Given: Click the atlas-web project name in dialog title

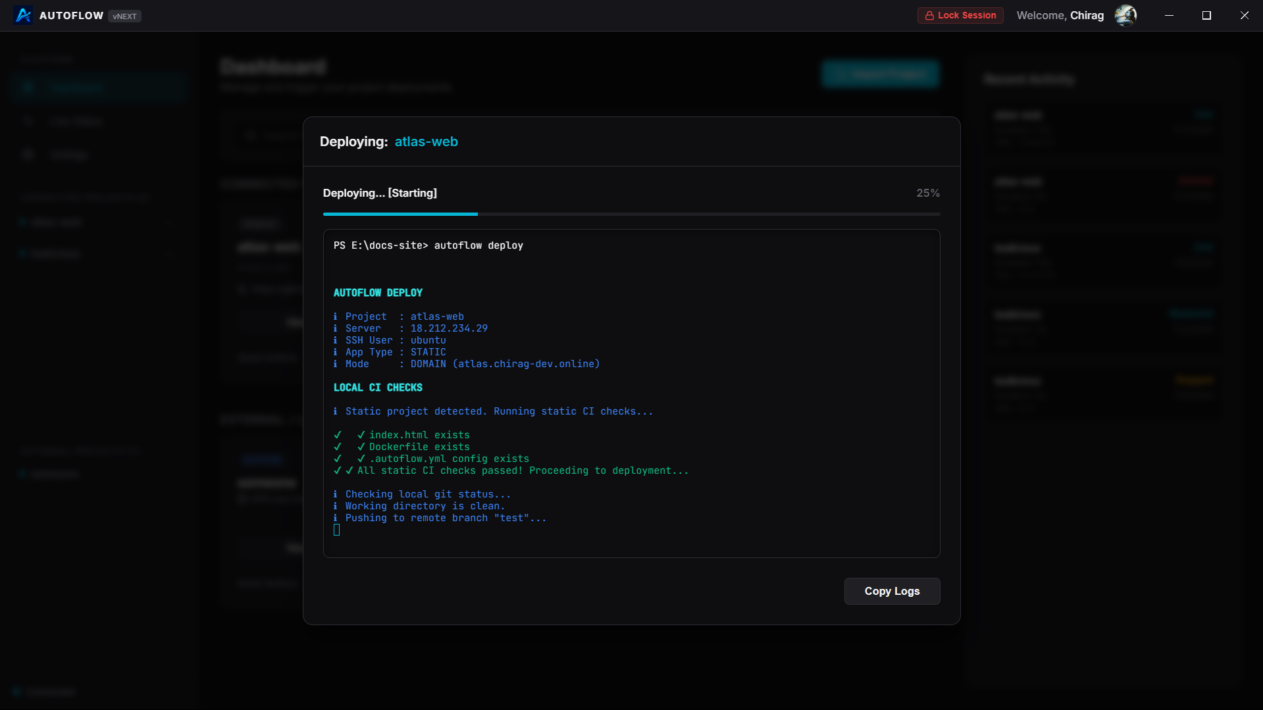Looking at the screenshot, I should pyautogui.click(x=426, y=141).
